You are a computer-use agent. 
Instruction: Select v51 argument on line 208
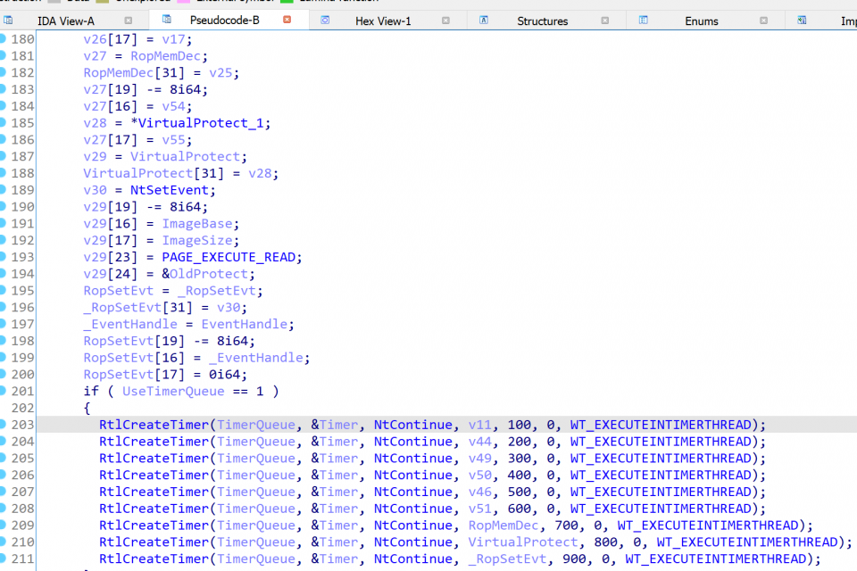click(x=479, y=509)
